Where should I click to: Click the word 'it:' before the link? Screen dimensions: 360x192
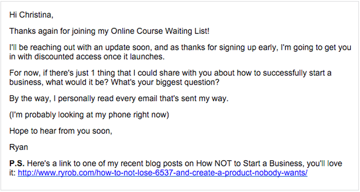tap(13, 173)
